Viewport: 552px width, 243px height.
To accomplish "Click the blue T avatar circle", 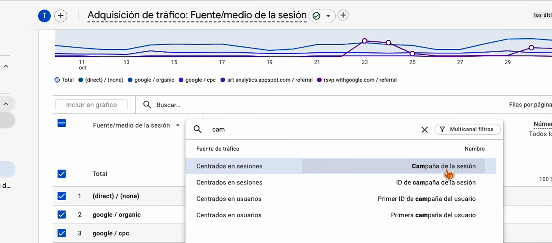I will pyautogui.click(x=45, y=16).
